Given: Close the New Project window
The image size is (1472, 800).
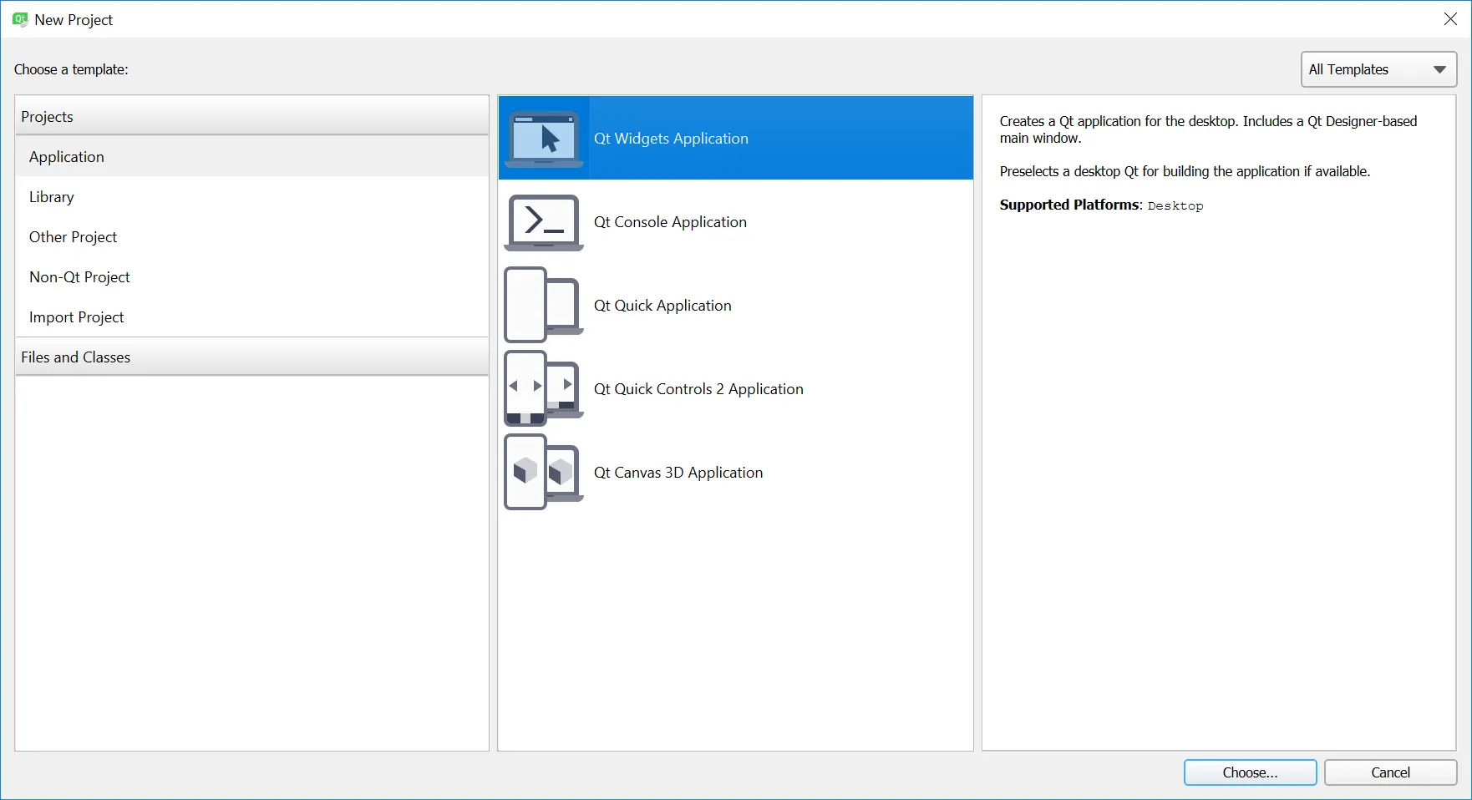Looking at the screenshot, I should (x=1450, y=19).
